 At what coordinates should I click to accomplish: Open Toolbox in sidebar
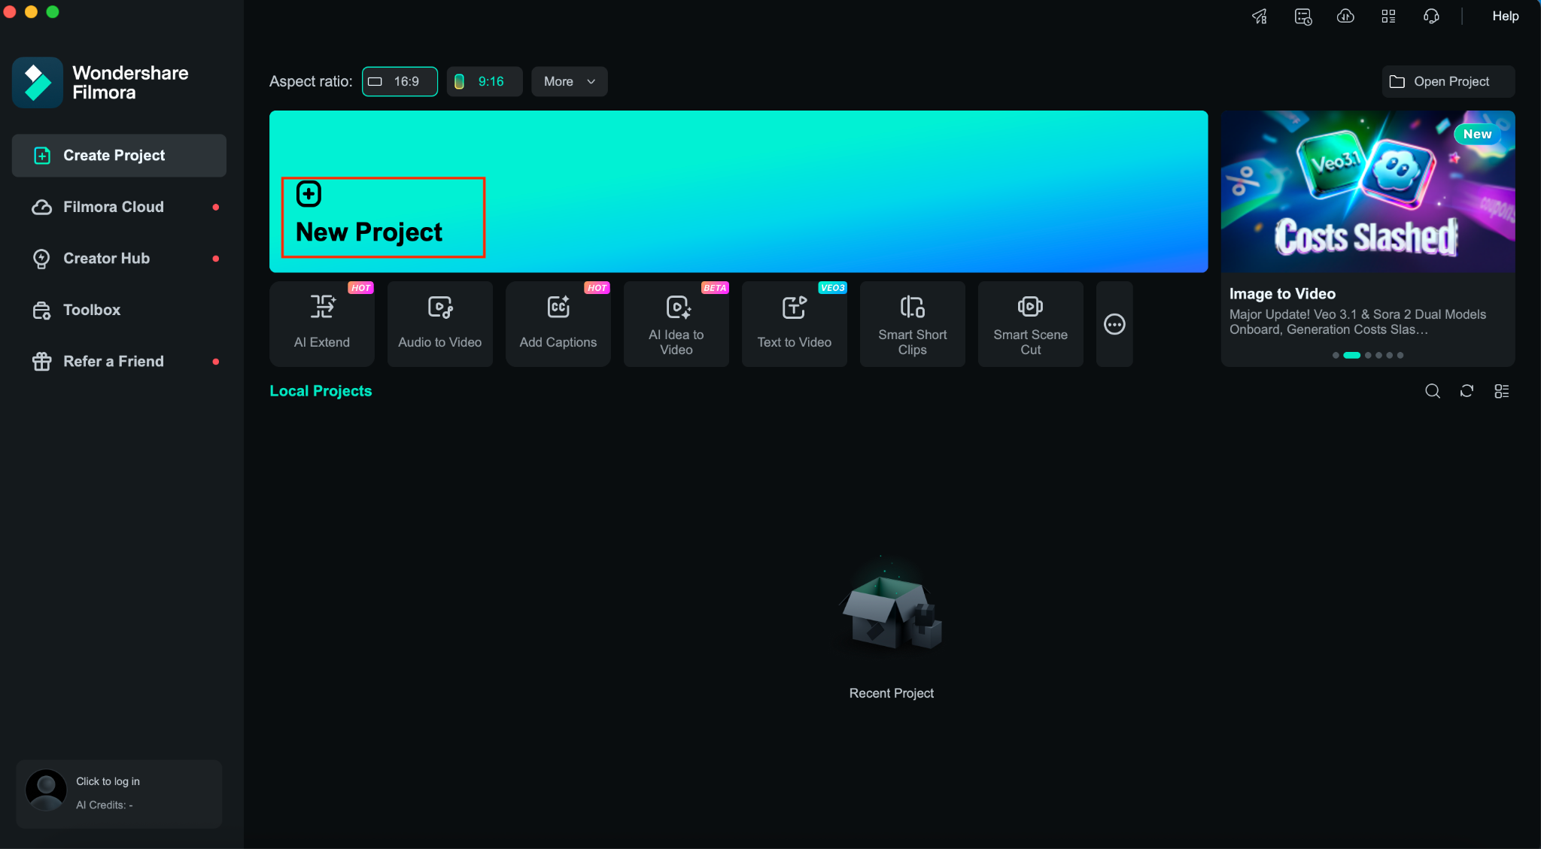pyautogui.click(x=119, y=310)
